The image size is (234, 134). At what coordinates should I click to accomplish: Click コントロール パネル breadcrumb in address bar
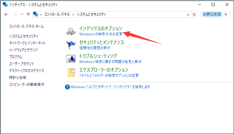tap(57, 14)
